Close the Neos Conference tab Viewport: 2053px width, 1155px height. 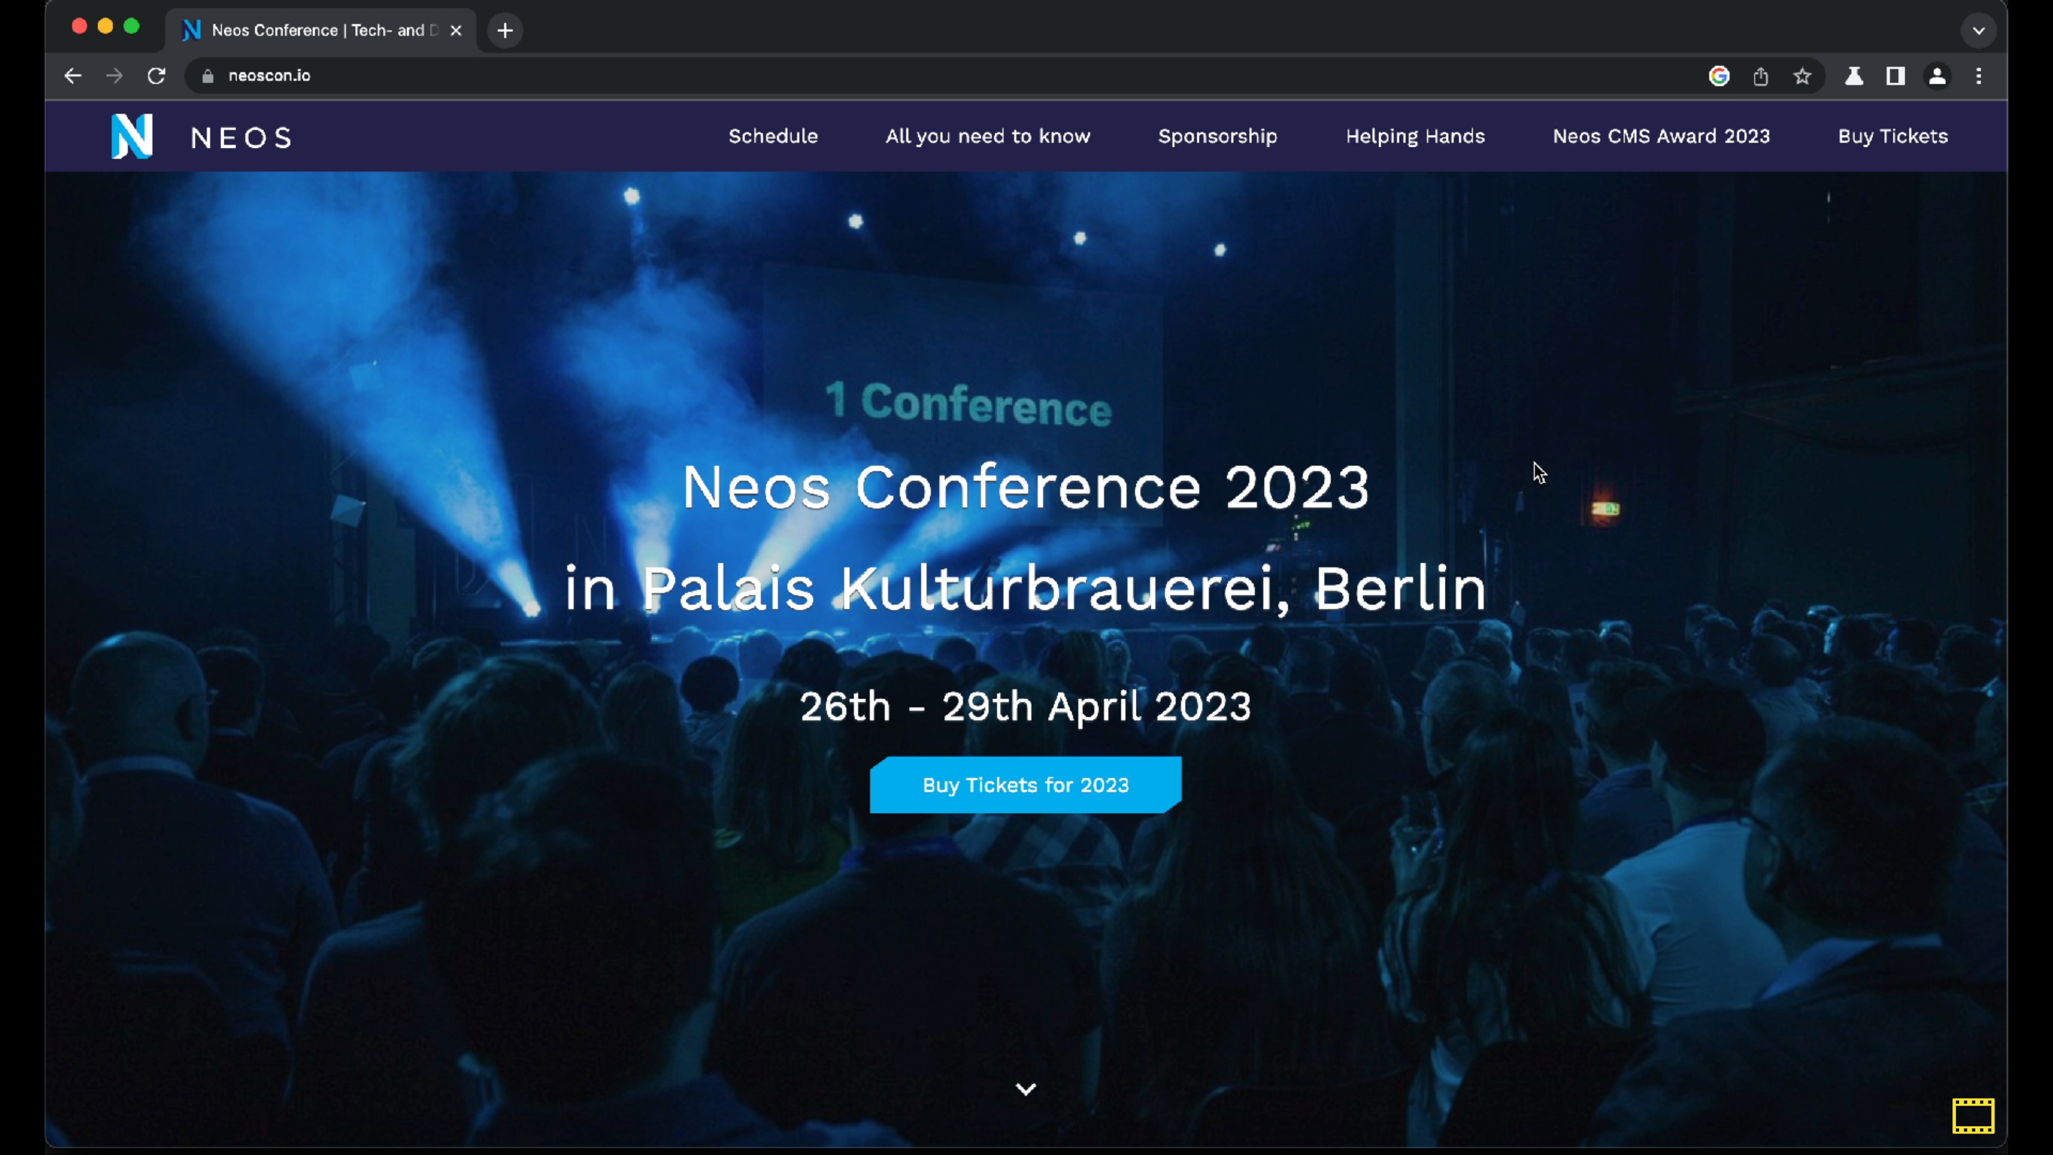pos(456,30)
